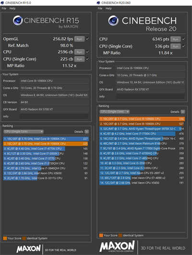This screenshot has height=255, width=192.
Task: Select Core i7-4770K ranking row in R15
Action: point(46,149)
